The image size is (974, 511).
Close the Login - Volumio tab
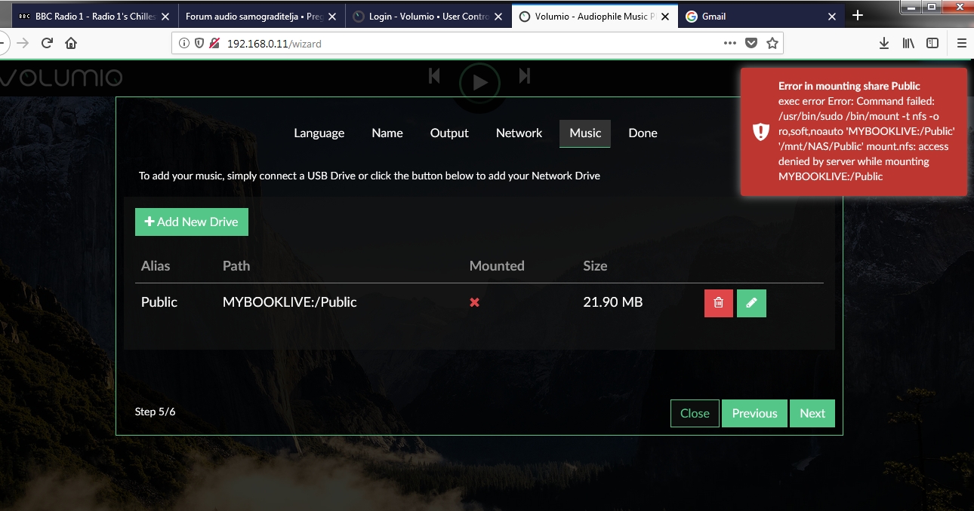498,17
